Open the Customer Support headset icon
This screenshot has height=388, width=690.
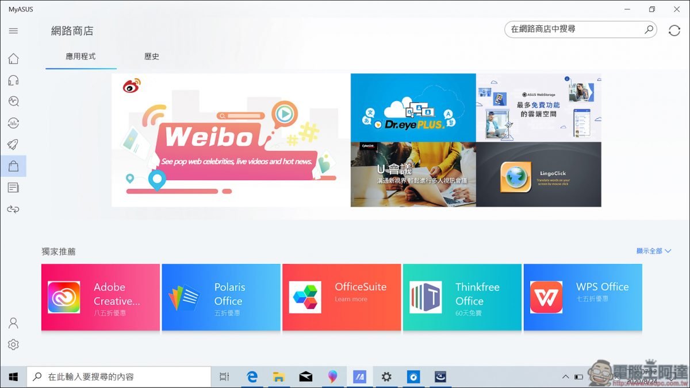[13, 80]
